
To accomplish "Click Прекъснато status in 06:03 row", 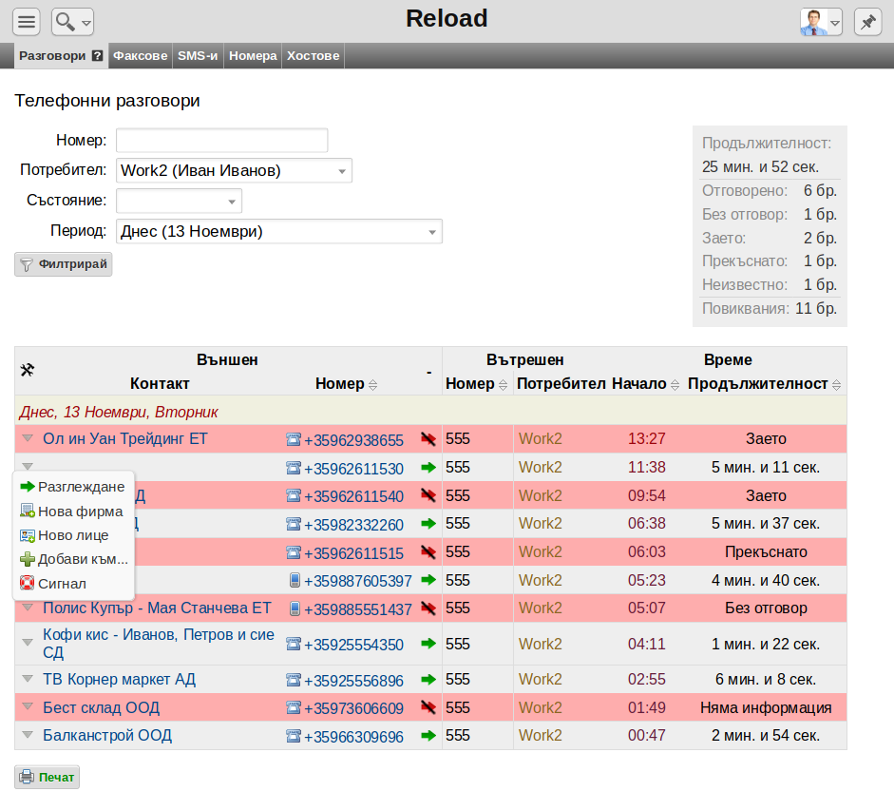I will tap(766, 551).
